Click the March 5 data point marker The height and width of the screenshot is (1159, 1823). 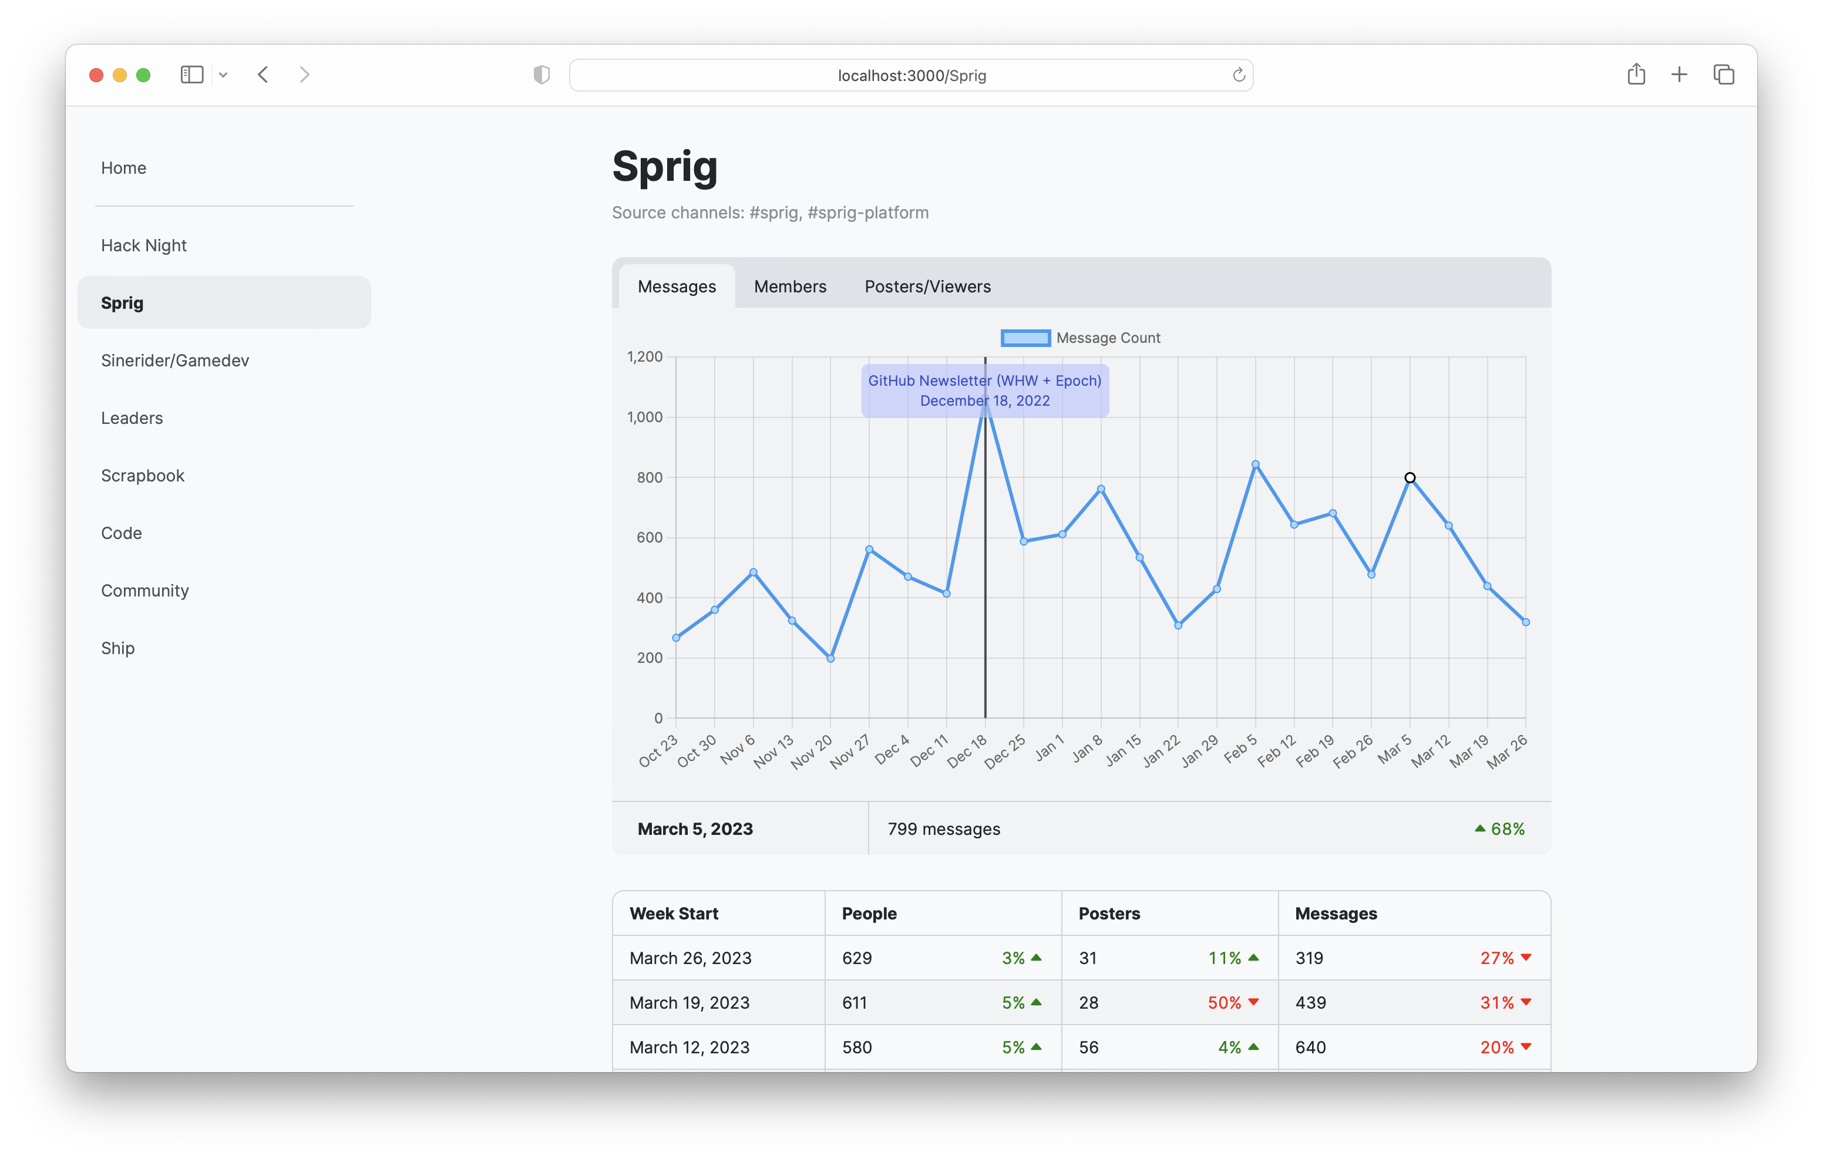1409,477
